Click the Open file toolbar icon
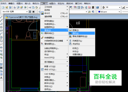This screenshot has height=92, width=128. (7, 7)
